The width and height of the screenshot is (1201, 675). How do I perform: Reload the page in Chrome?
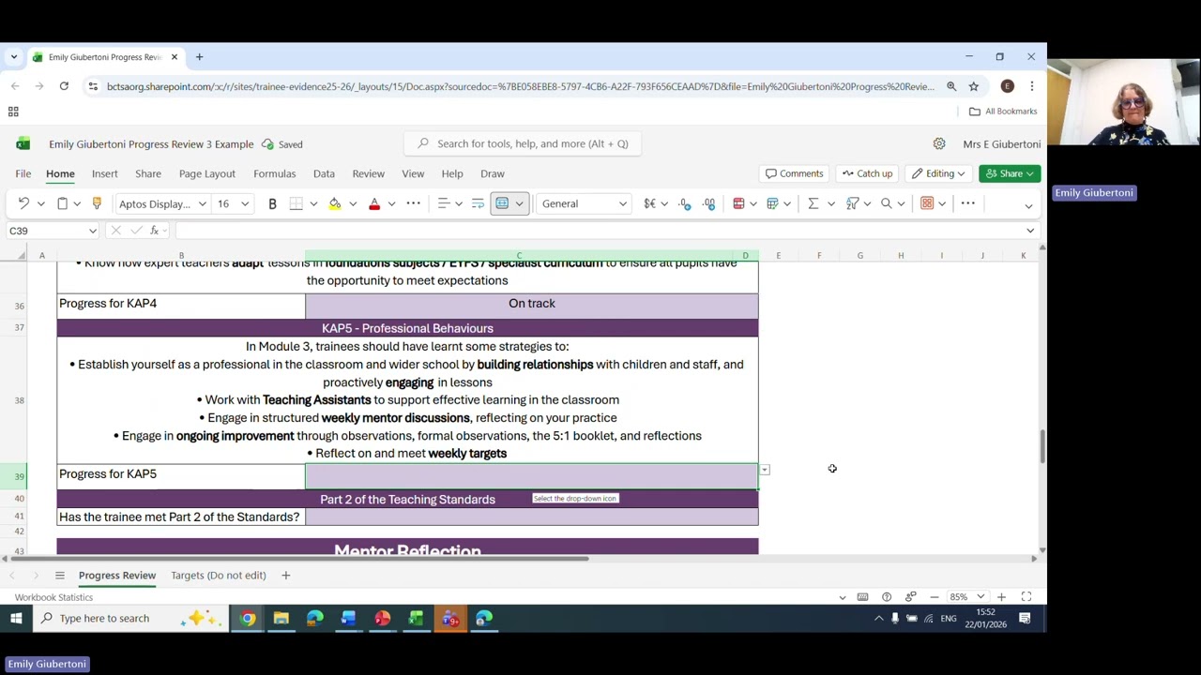[64, 86]
